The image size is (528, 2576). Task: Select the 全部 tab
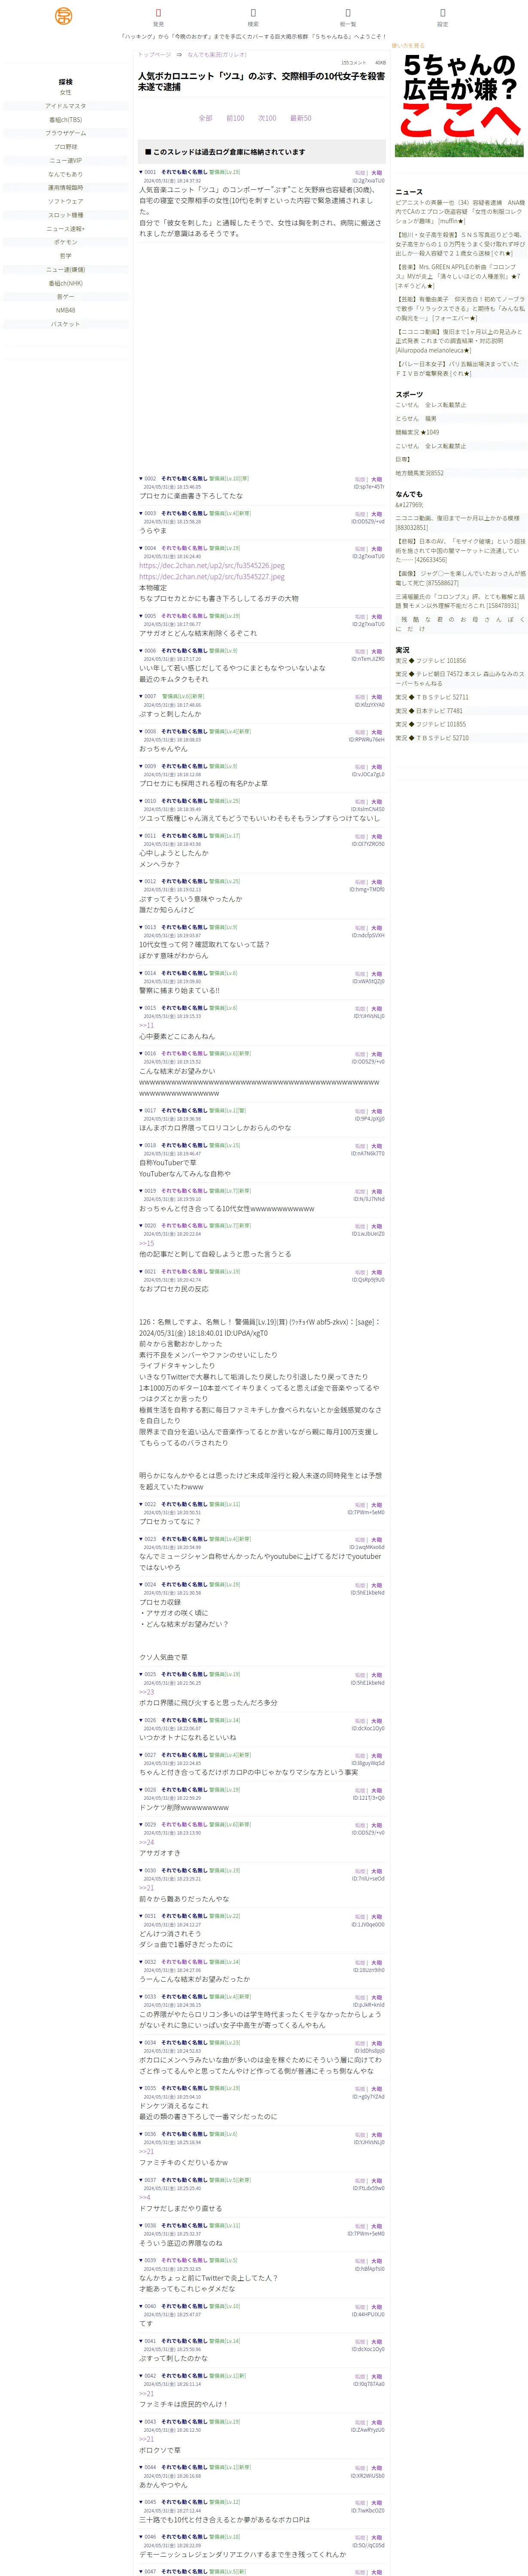pyautogui.click(x=205, y=118)
